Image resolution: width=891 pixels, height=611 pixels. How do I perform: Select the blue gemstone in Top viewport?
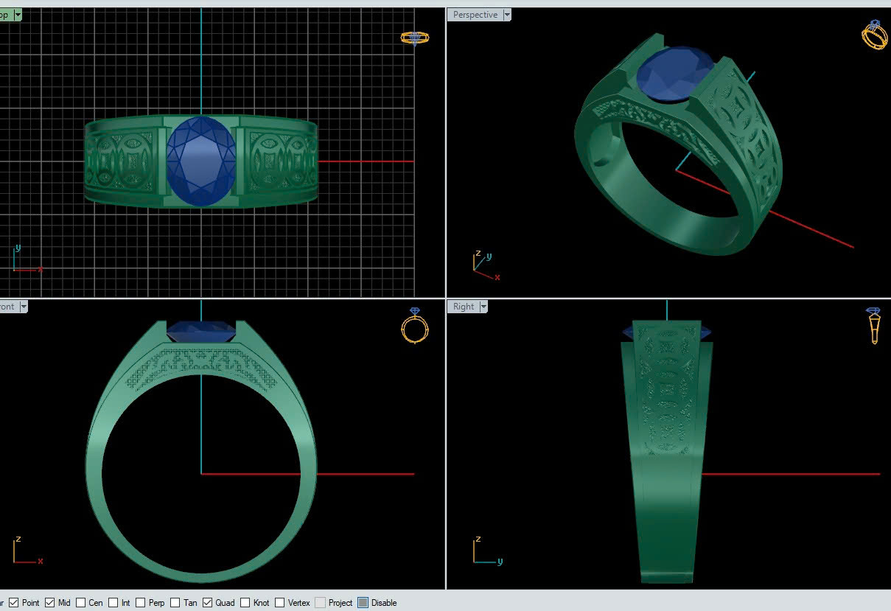click(201, 161)
